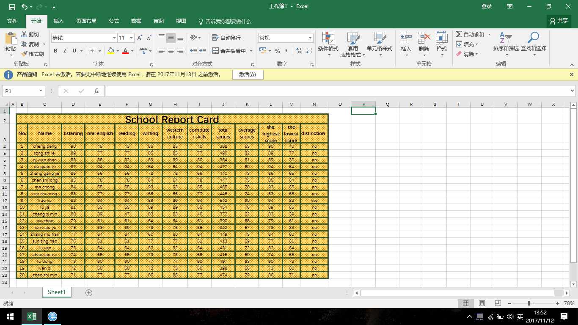
Task: Toggle italic formatting
Action: (x=65, y=51)
